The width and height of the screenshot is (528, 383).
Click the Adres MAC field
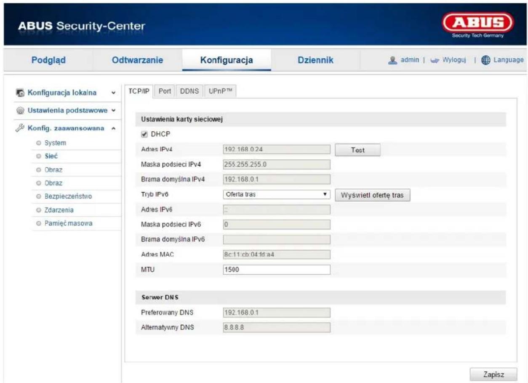276,254
